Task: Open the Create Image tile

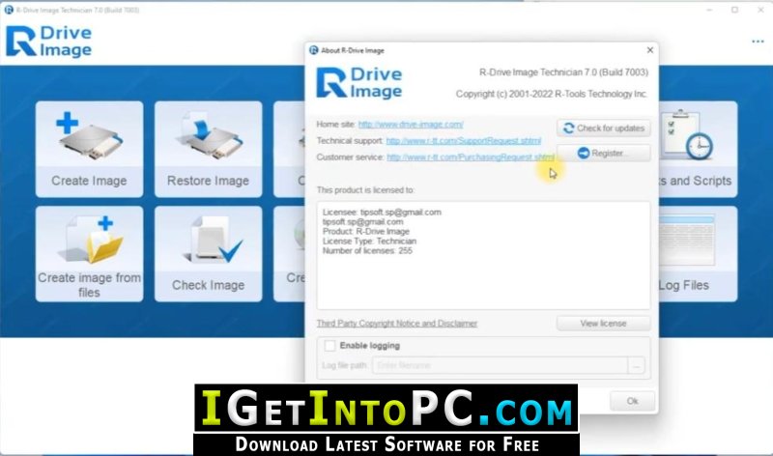Action: click(89, 150)
